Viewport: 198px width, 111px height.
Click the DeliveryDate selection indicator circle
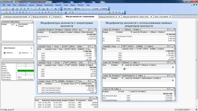[26, 75]
